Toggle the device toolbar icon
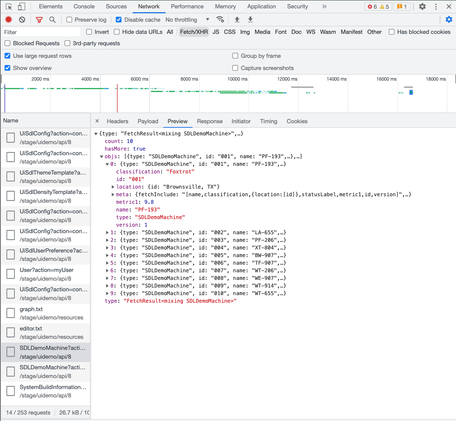Screen dimensions: 456x421 [x=22, y=6]
